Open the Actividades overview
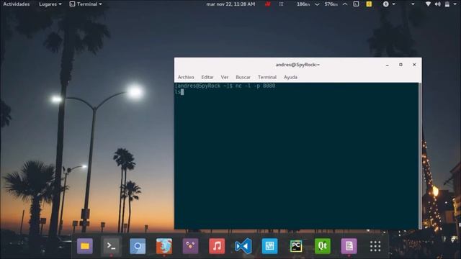Screen dimensions: 461x259 tap(16, 4)
